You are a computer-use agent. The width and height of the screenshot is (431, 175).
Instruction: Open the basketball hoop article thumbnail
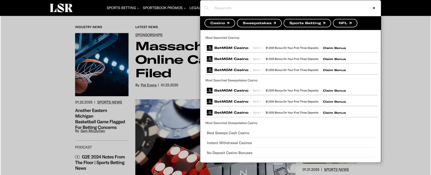[x=102, y=64]
